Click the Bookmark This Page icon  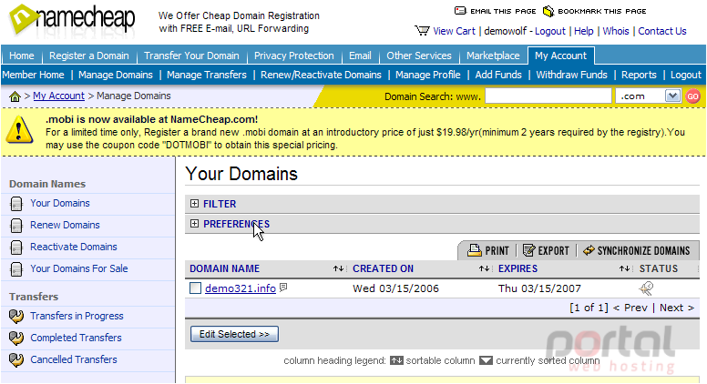[x=548, y=11]
